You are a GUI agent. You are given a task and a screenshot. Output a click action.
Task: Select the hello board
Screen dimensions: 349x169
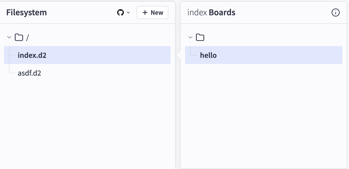click(208, 55)
